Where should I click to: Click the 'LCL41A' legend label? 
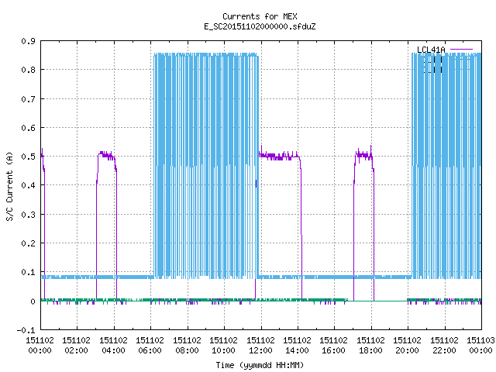[x=431, y=50]
